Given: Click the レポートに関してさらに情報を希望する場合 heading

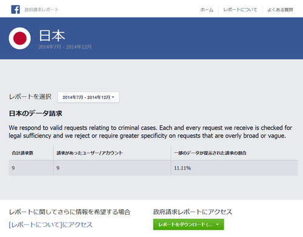Looking at the screenshot, I should pyautogui.click(x=70, y=212).
